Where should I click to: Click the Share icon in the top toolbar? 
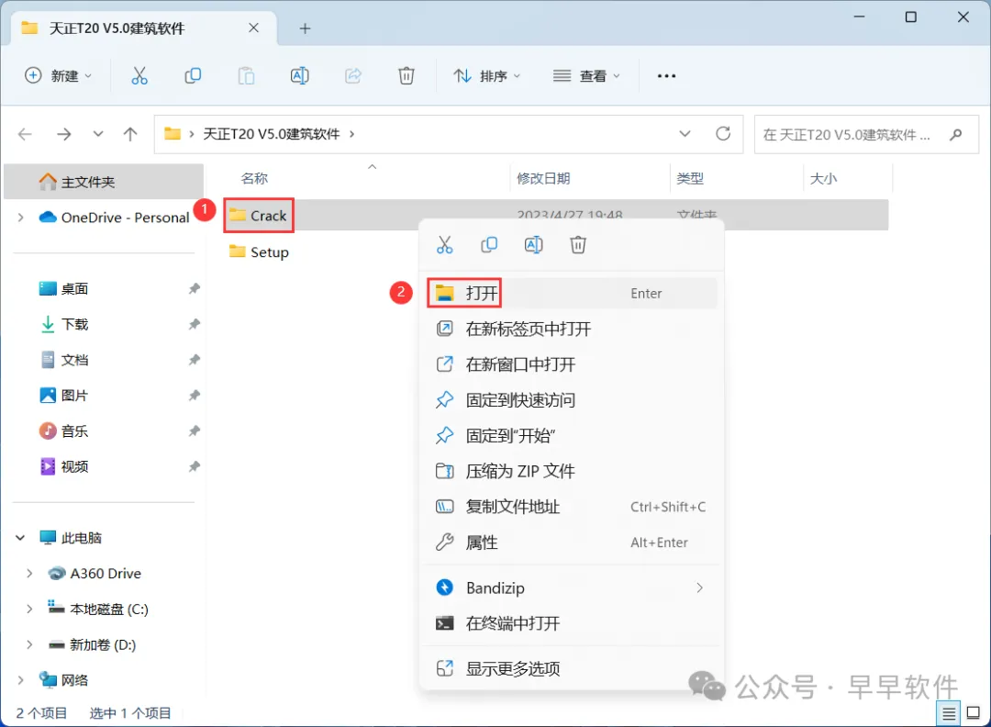[x=352, y=76]
